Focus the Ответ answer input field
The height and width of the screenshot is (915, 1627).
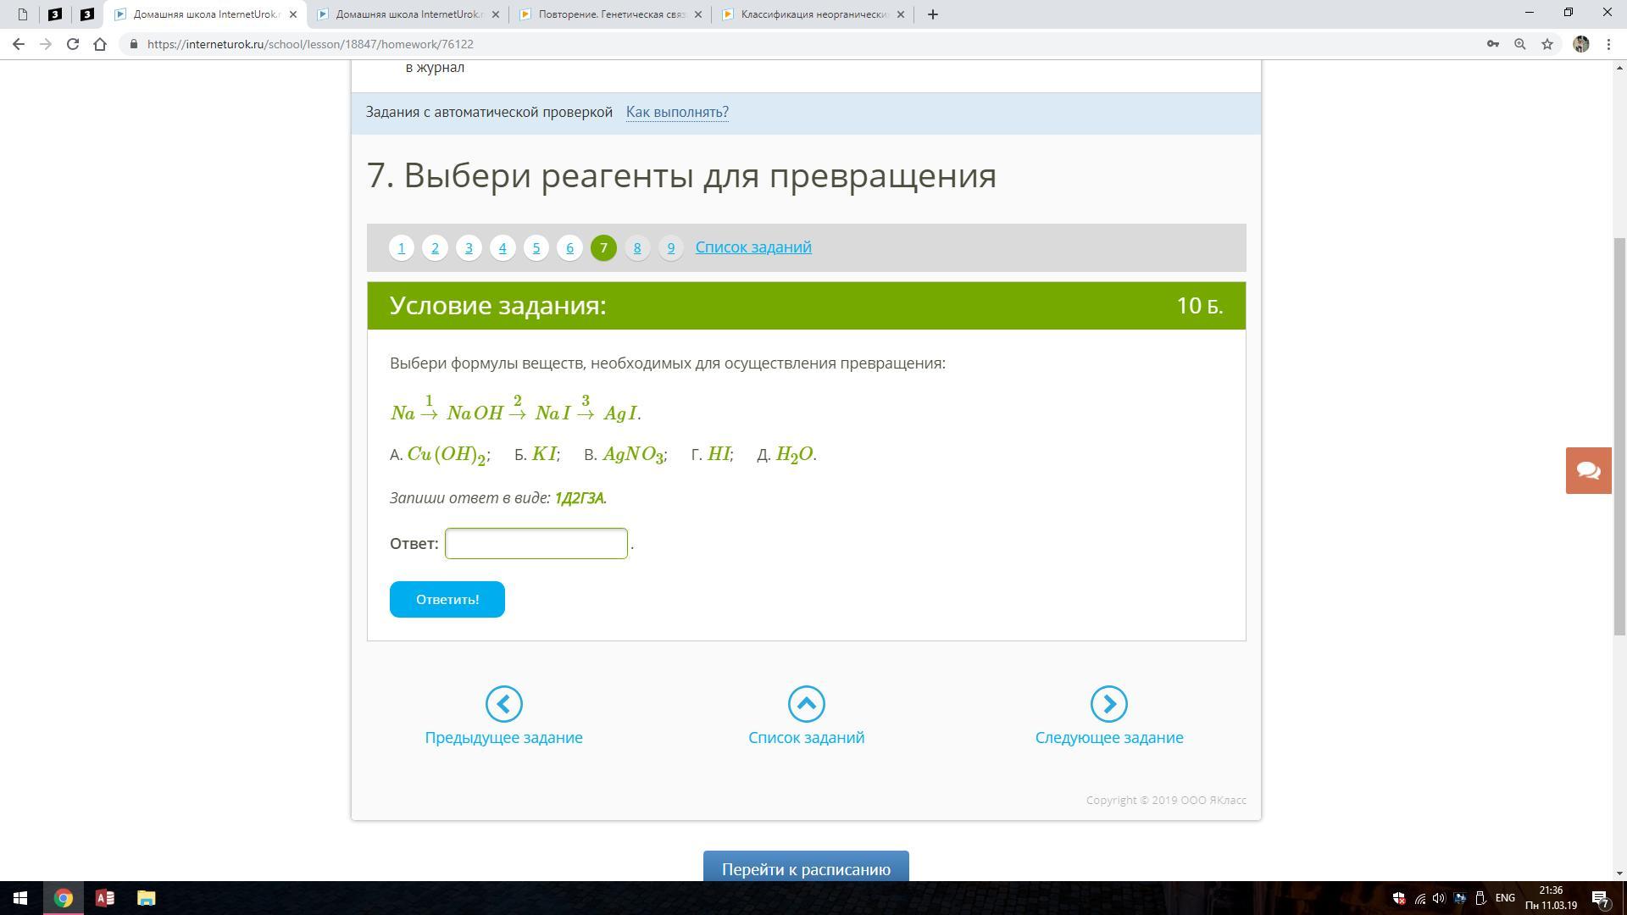[536, 544]
